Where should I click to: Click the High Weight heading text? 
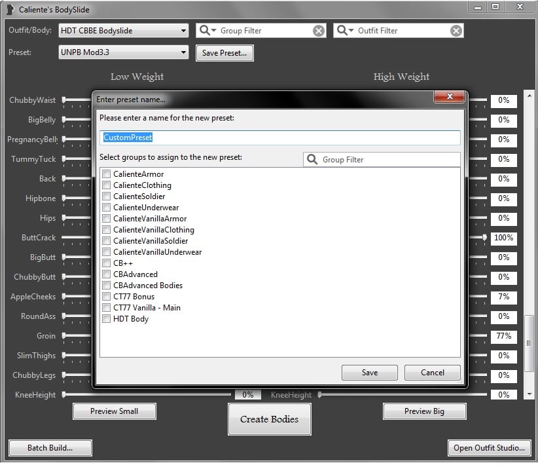pos(401,77)
